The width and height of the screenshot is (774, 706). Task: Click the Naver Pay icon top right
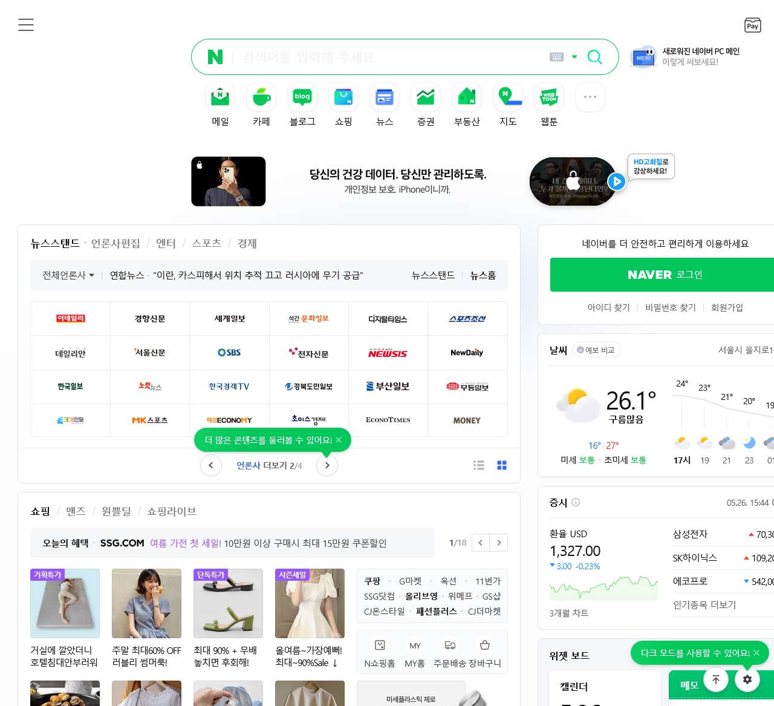(x=752, y=25)
